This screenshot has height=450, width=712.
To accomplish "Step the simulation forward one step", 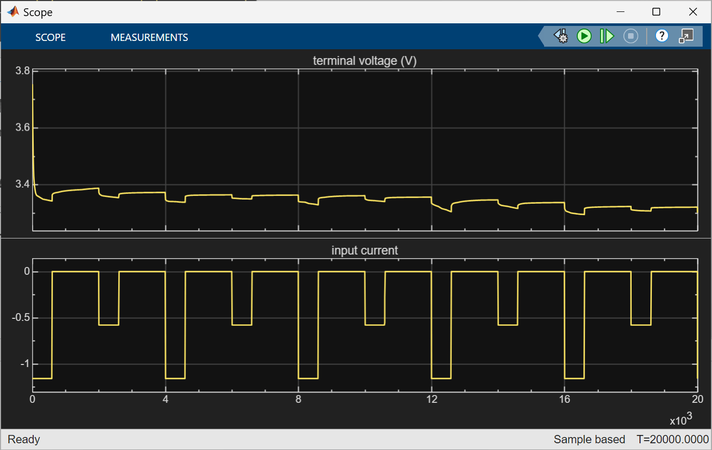I will pyautogui.click(x=606, y=36).
